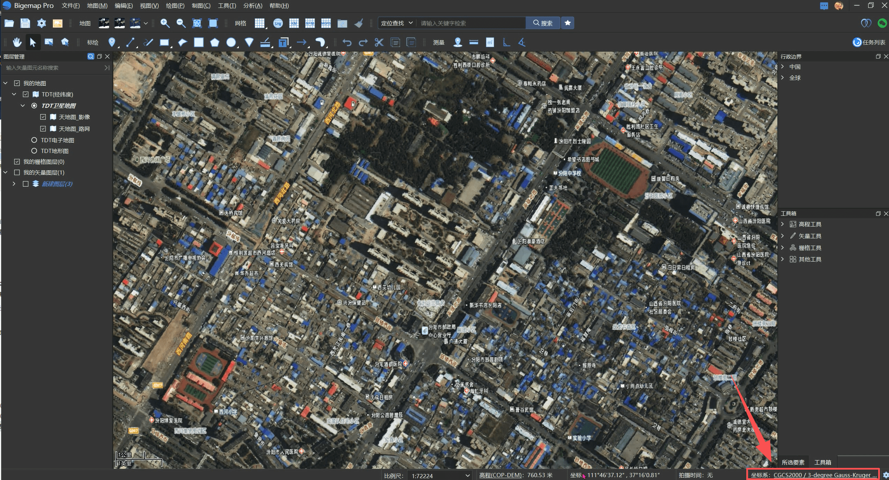This screenshot has height=480, width=889.
Task: Select the angle measurement tool
Action: click(x=522, y=42)
